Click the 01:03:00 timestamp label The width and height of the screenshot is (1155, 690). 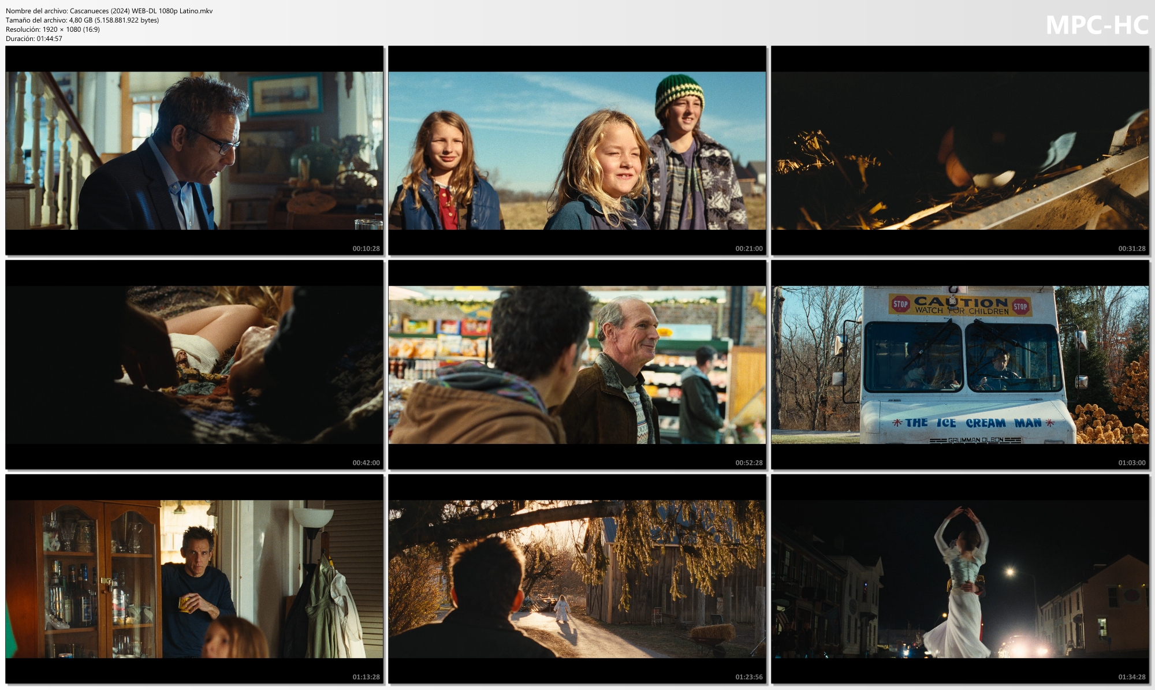tap(1131, 463)
